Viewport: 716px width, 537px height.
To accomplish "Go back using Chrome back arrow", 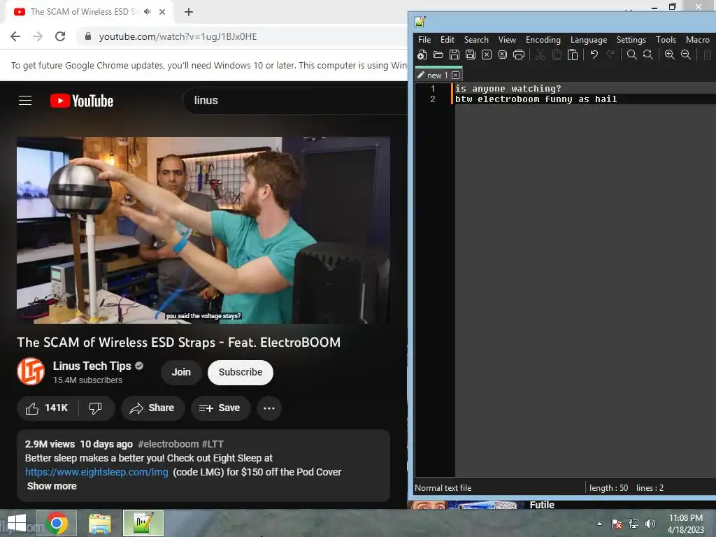I will point(15,36).
